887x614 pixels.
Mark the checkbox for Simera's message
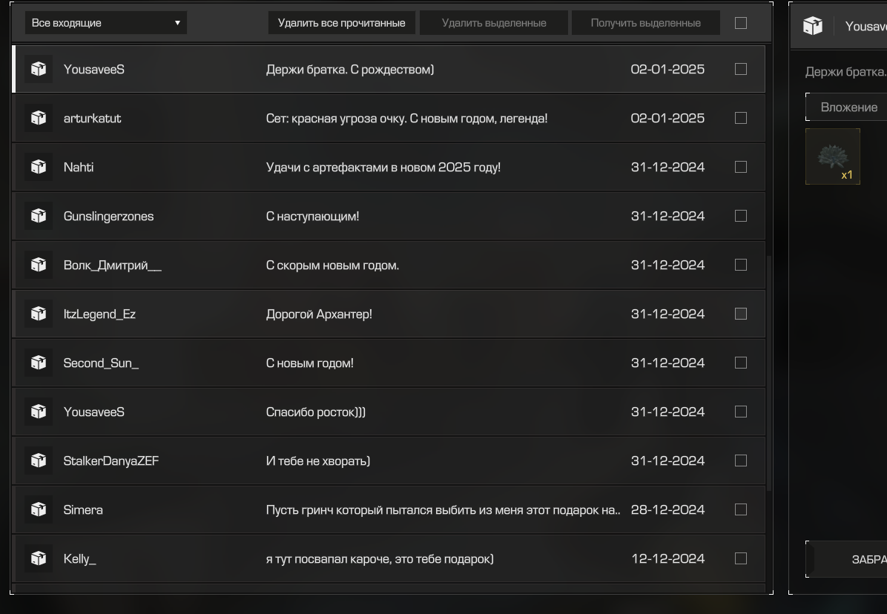pyautogui.click(x=740, y=509)
